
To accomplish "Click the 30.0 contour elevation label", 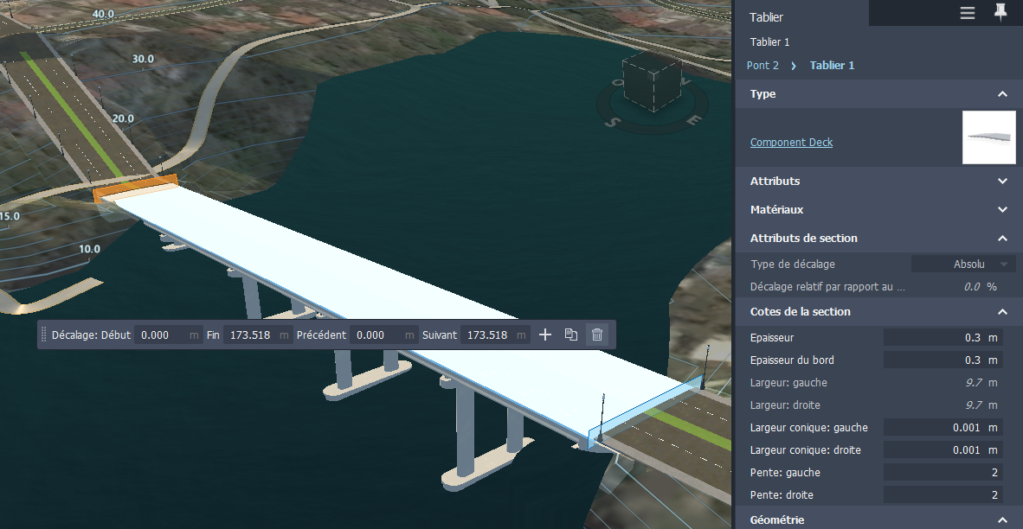I will [x=143, y=59].
